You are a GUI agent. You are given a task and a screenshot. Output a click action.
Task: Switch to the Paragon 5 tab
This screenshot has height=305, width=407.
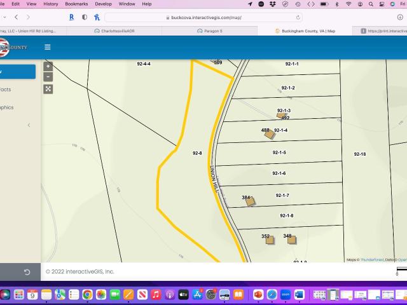click(x=210, y=31)
